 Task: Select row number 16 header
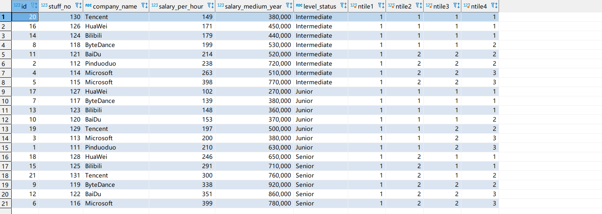tap(5, 157)
